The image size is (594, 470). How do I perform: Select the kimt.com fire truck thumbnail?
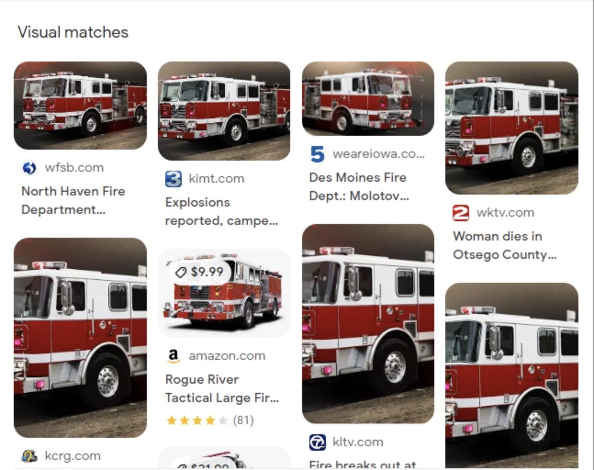[x=224, y=111]
